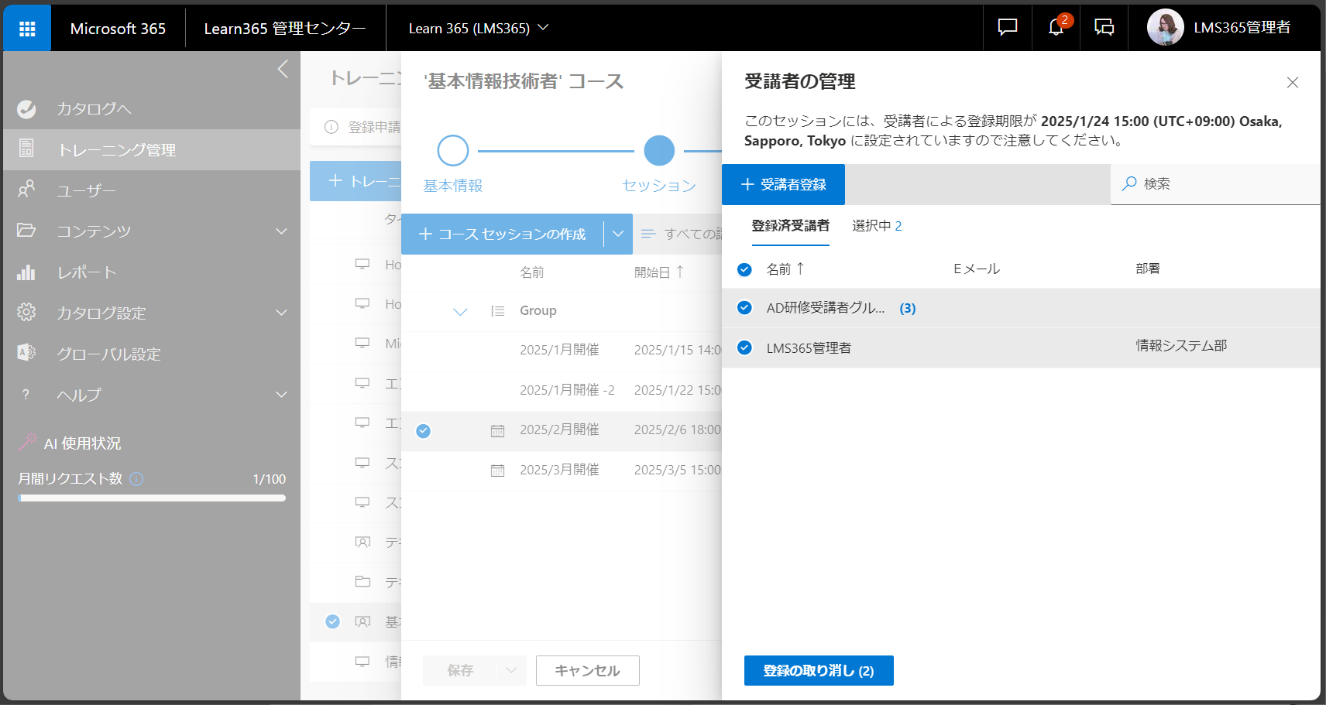Image resolution: width=1326 pixels, height=705 pixels.
Task: Click the キャンセル button
Action: tap(587, 671)
